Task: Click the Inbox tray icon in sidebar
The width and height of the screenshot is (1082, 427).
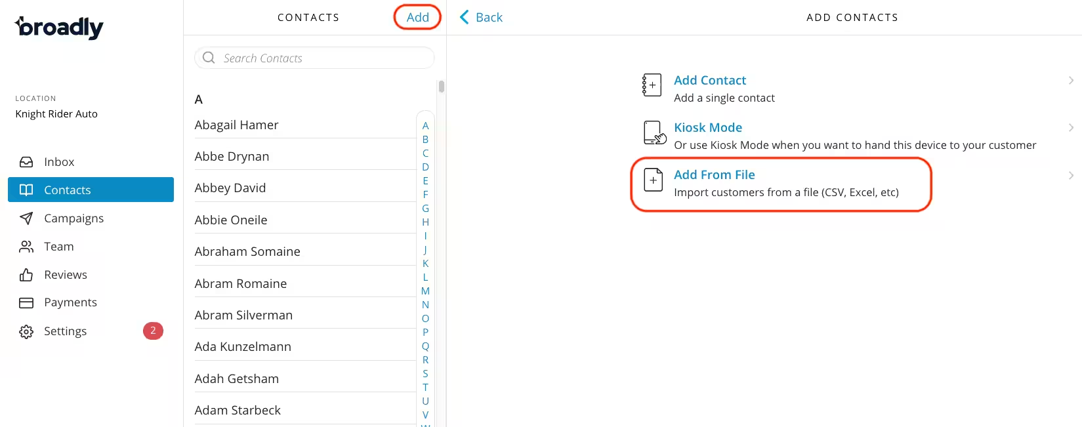Action: pyautogui.click(x=26, y=162)
